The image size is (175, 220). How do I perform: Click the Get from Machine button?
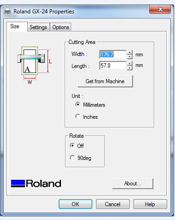(x=105, y=81)
